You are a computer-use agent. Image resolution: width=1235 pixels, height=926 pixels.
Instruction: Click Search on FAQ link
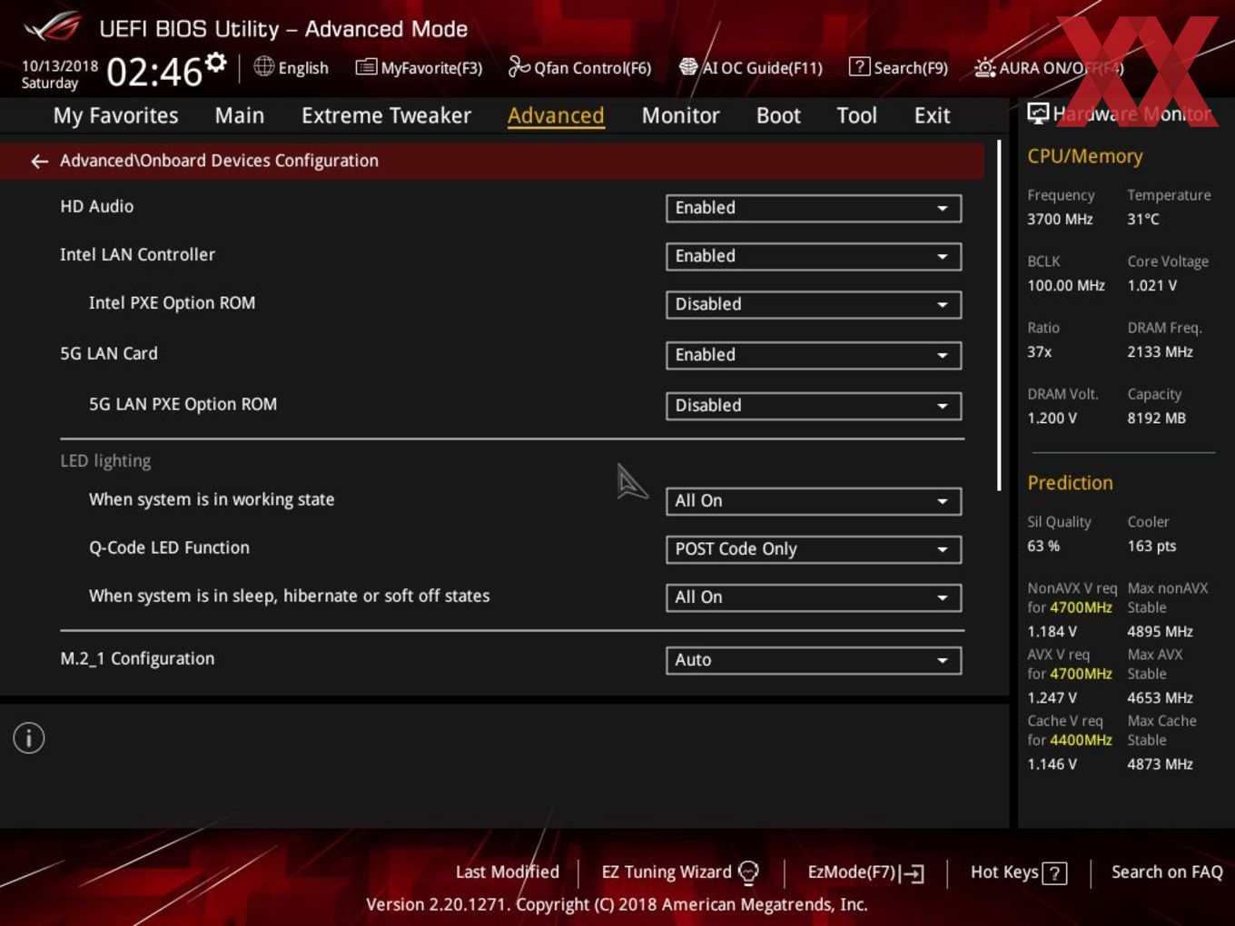[x=1167, y=872]
